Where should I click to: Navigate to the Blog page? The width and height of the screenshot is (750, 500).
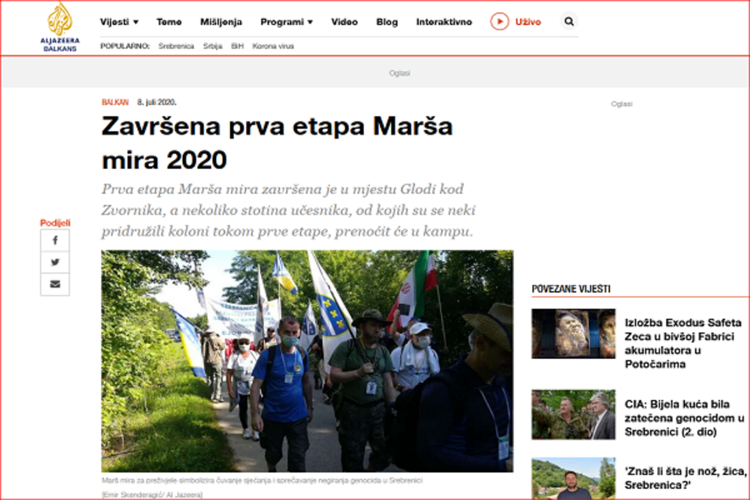click(387, 22)
